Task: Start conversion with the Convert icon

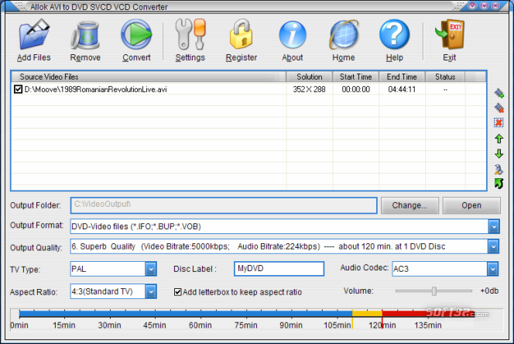Action: click(136, 34)
